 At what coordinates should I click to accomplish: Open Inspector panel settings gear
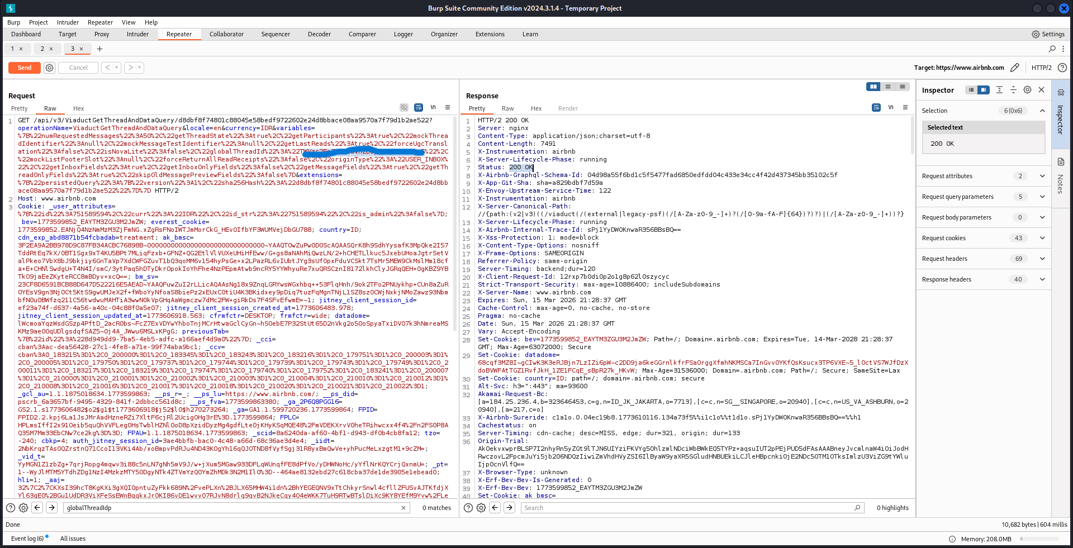click(x=1027, y=89)
